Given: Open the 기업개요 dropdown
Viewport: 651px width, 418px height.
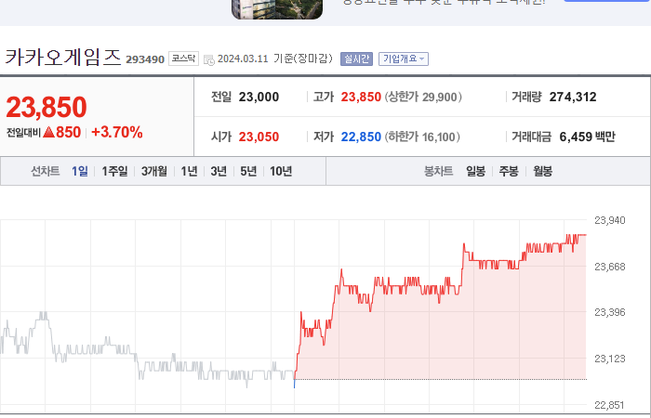Looking at the screenshot, I should point(403,59).
